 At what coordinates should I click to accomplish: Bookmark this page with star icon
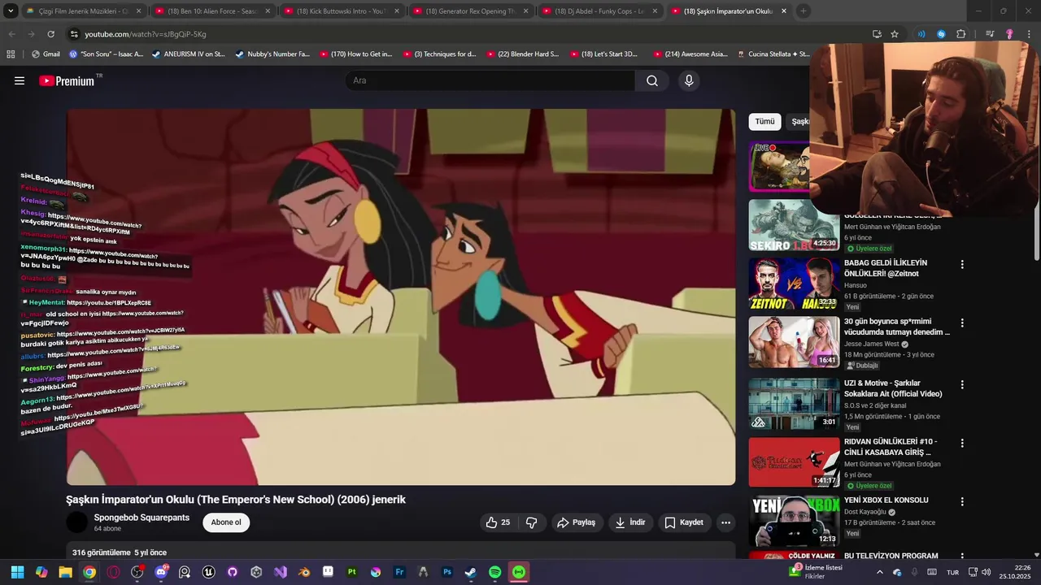(x=895, y=34)
